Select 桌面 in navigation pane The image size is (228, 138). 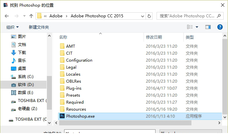pyautogui.click(x=22, y=68)
